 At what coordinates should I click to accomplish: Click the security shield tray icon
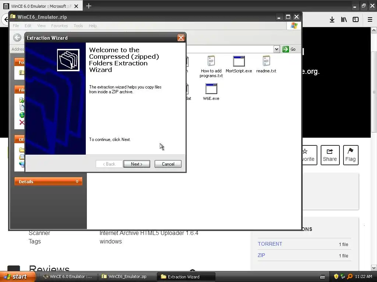coord(336,276)
